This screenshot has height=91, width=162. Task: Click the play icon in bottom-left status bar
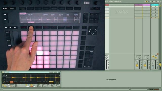(x=2, y=89)
